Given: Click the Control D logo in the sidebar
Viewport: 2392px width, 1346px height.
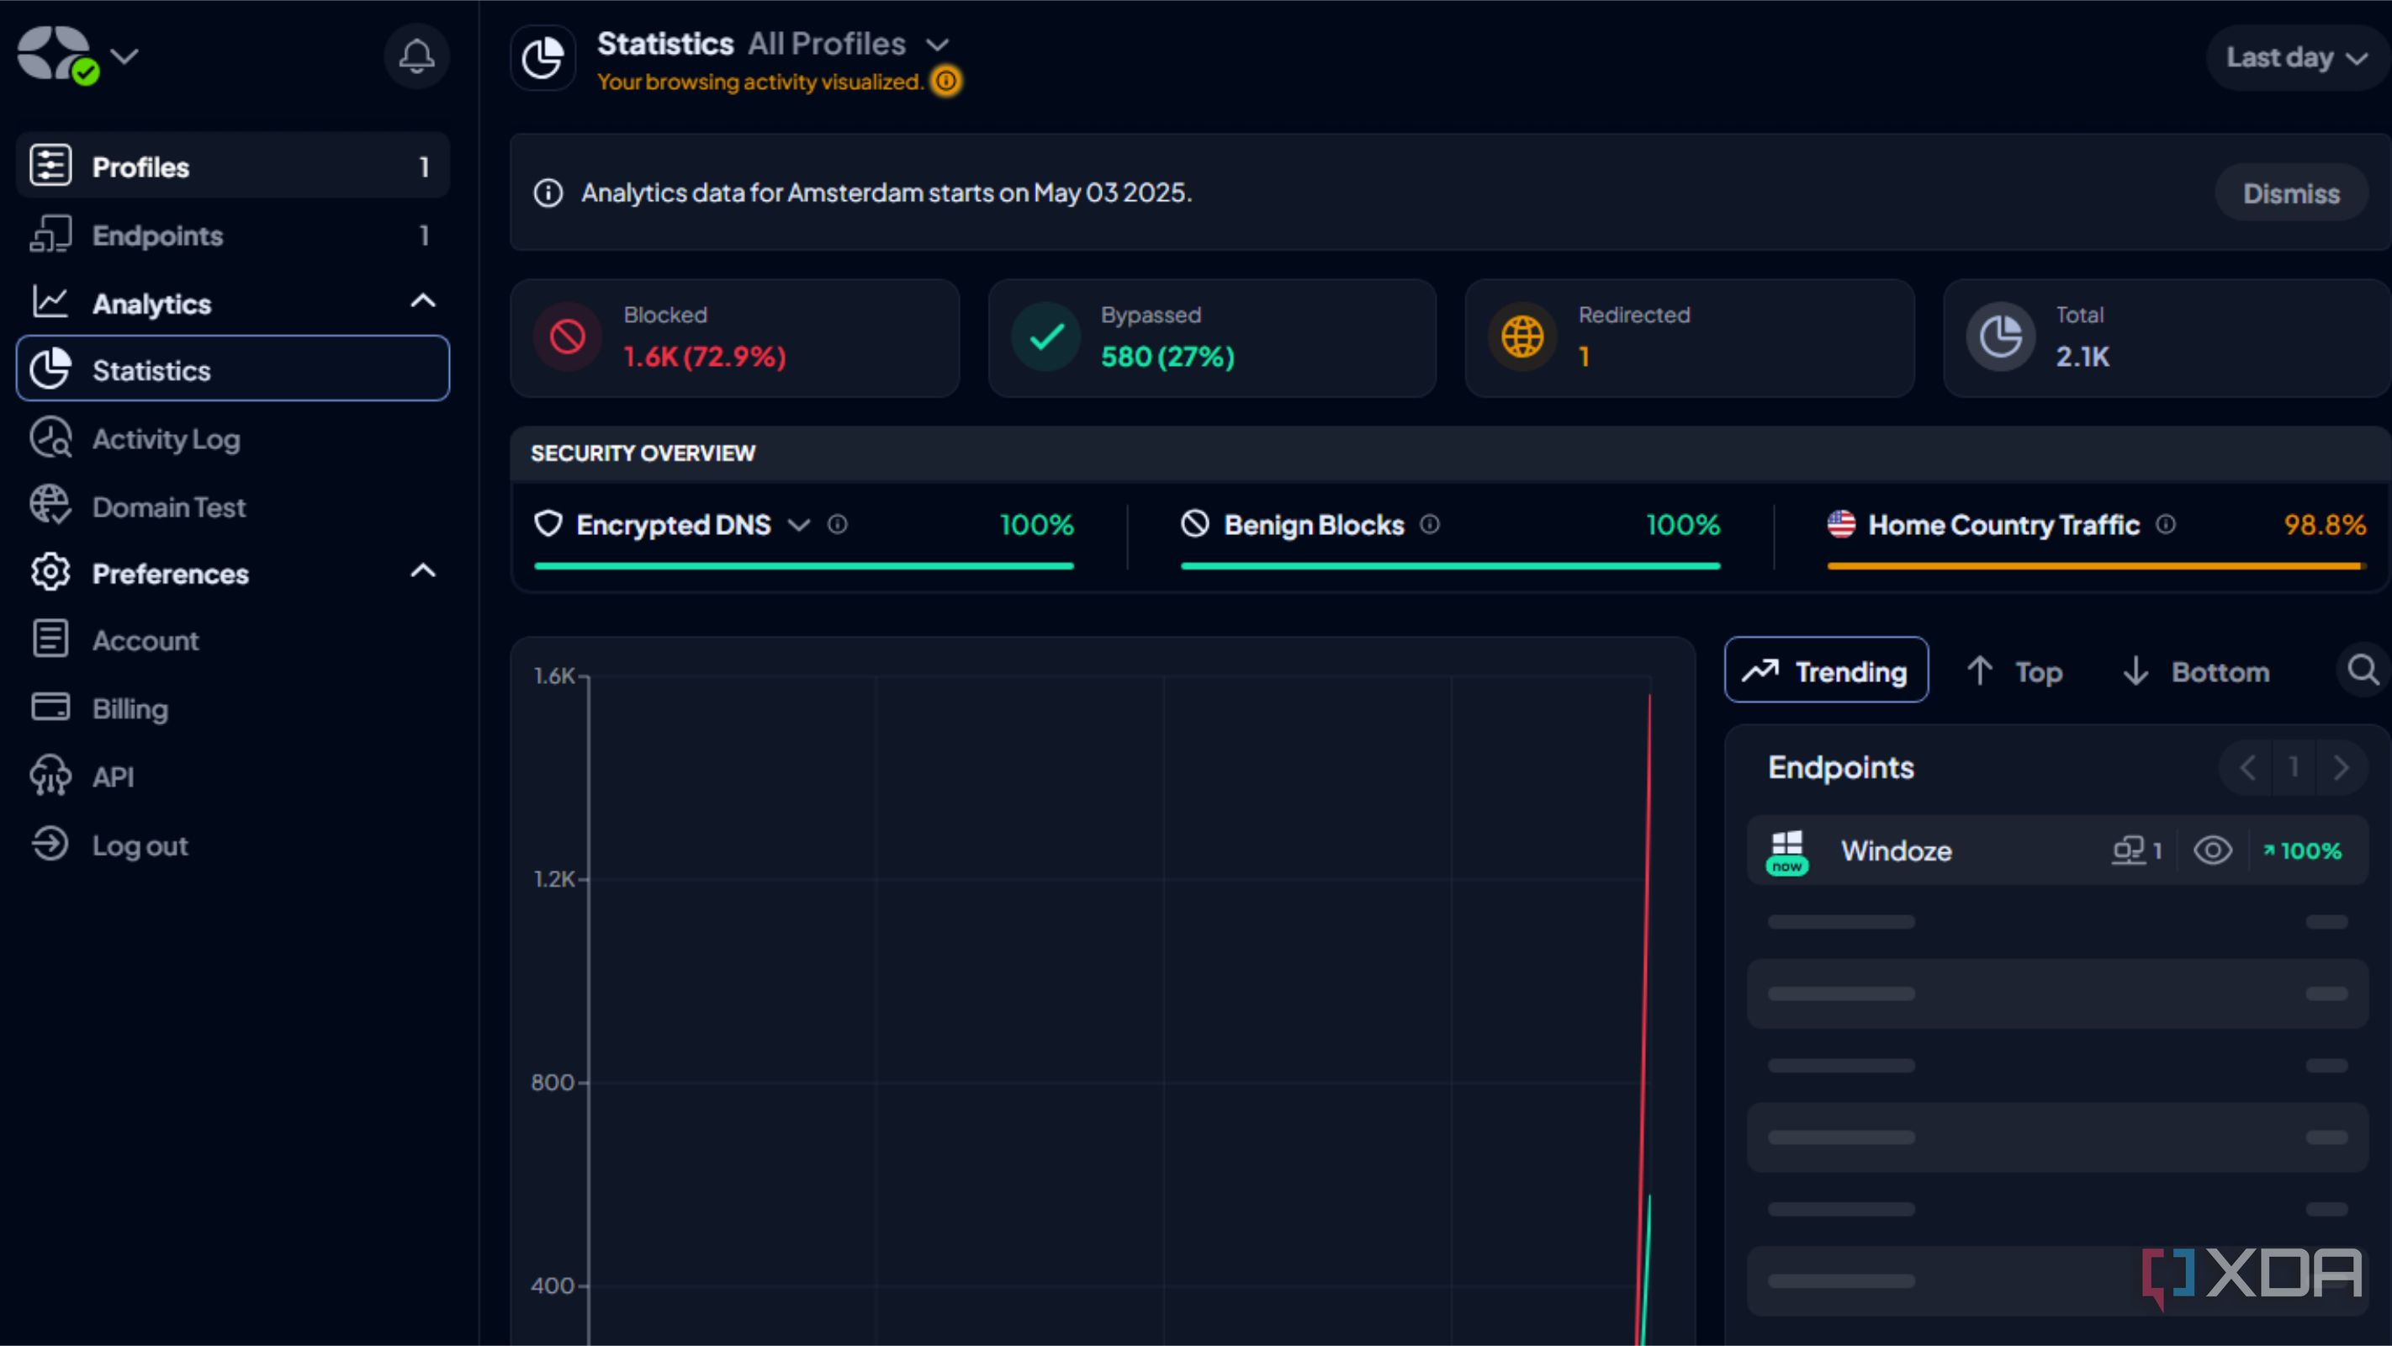Looking at the screenshot, I should [56, 54].
